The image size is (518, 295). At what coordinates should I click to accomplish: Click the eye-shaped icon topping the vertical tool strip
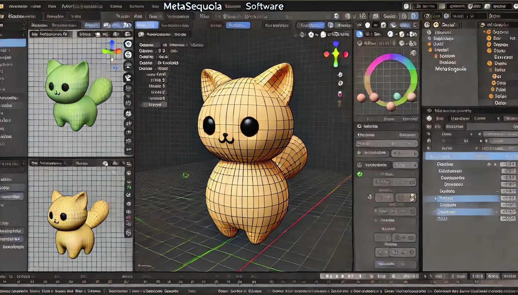[x=128, y=44]
